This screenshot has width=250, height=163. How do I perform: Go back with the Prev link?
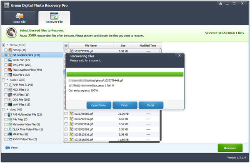[x=11, y=148]
